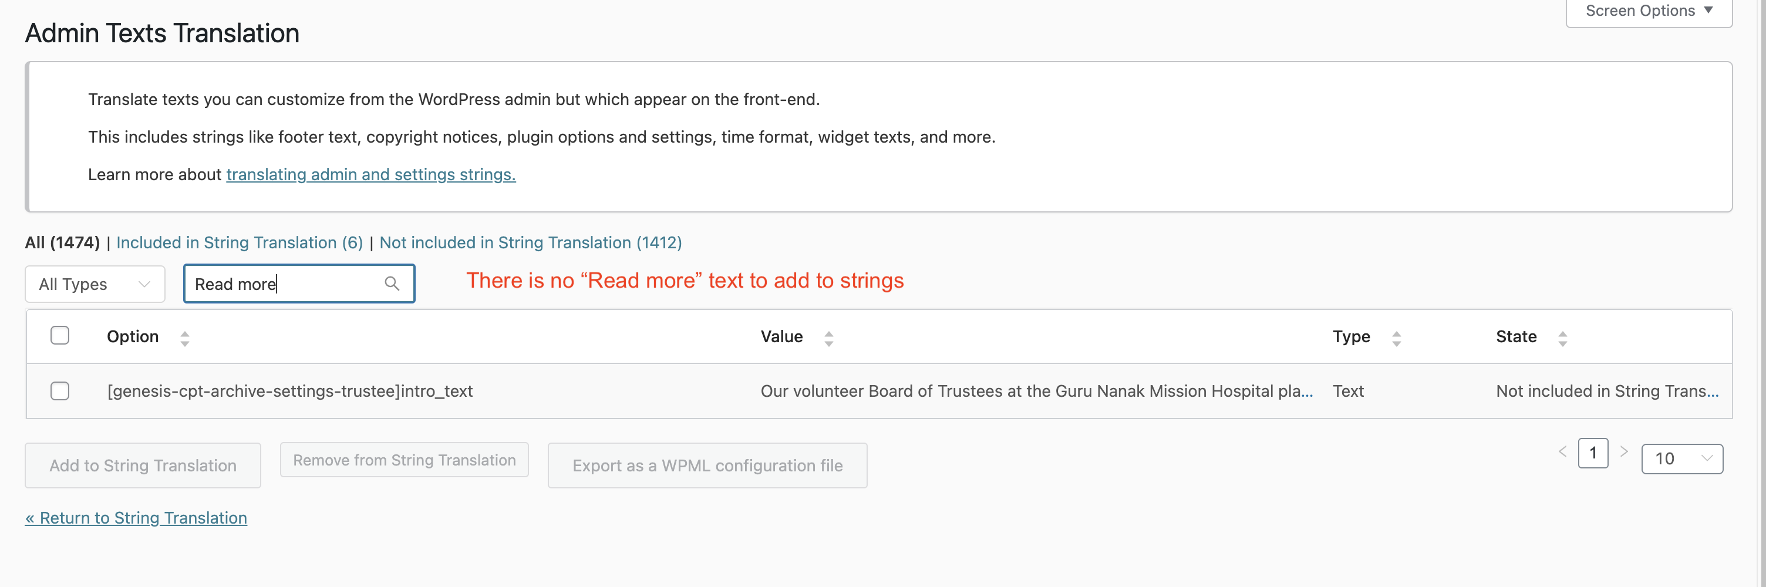Sort by State column arrows
Viewport: 1766px width, 587px height.
(1562, 338)
